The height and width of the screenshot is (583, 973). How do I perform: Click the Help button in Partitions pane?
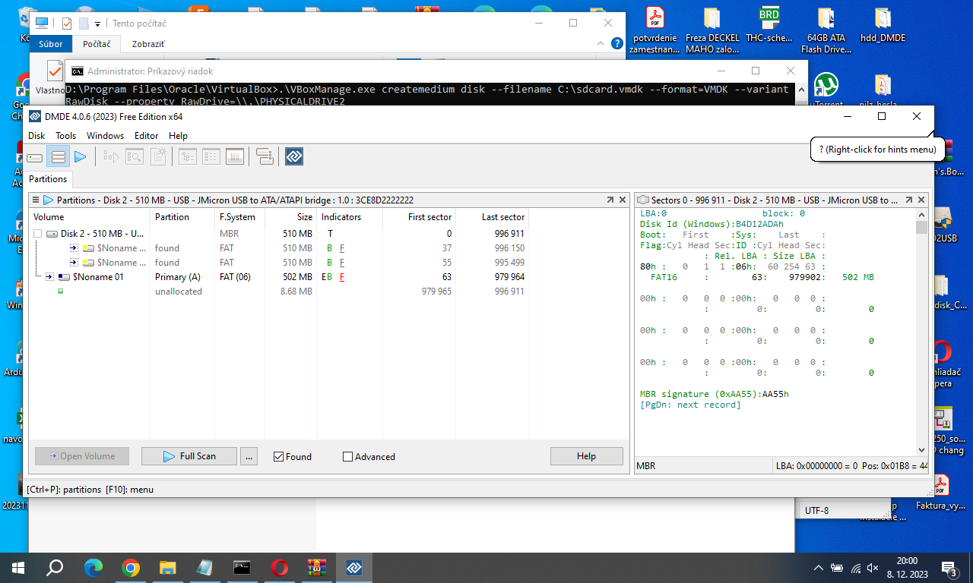pos(586,456)
